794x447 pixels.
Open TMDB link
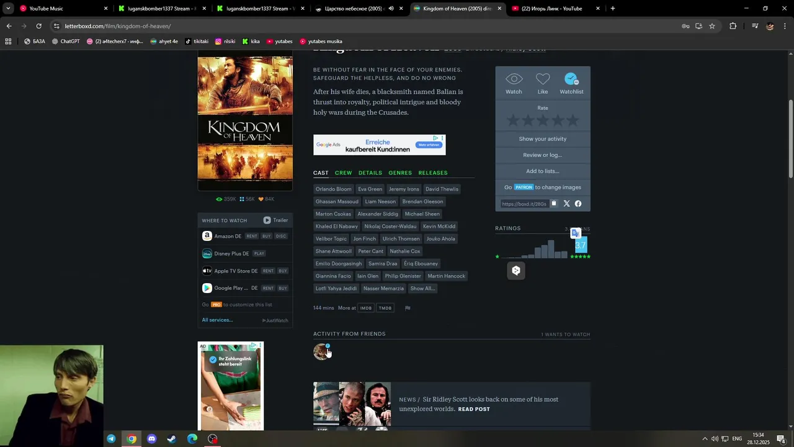tap(385, 308)
